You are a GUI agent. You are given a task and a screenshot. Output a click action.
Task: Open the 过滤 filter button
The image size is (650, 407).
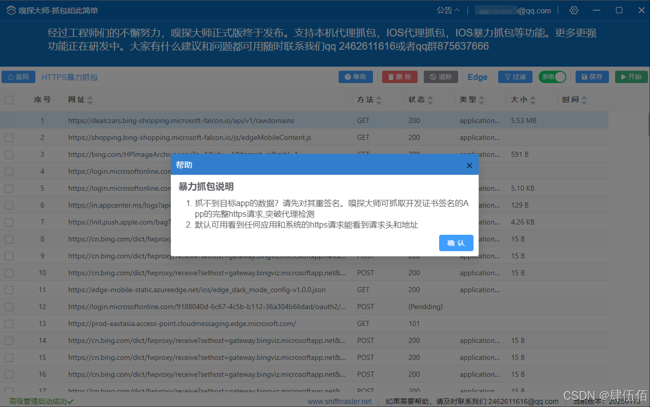click(515, 77)
